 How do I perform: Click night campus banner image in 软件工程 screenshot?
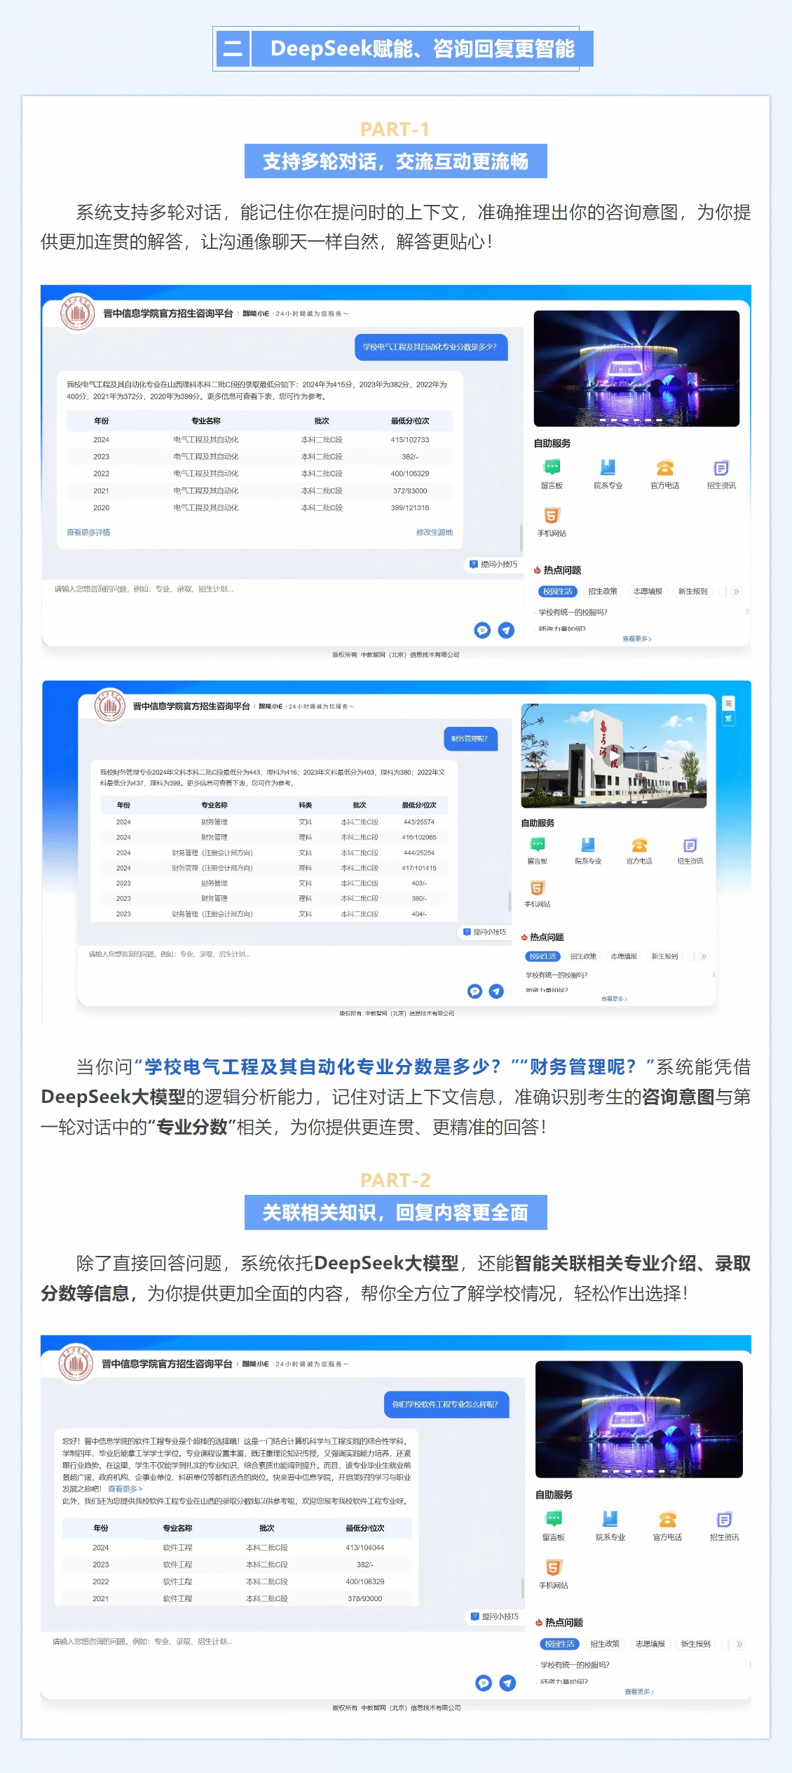point(639,1419)
